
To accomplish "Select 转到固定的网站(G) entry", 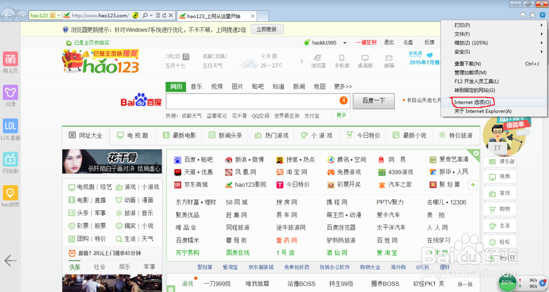I will [494, 90].
